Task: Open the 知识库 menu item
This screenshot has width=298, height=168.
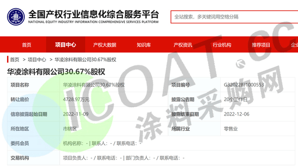Action: 144,45
